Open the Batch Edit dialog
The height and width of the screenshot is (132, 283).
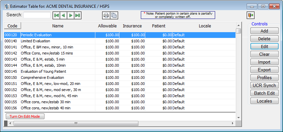click(264, 93)
